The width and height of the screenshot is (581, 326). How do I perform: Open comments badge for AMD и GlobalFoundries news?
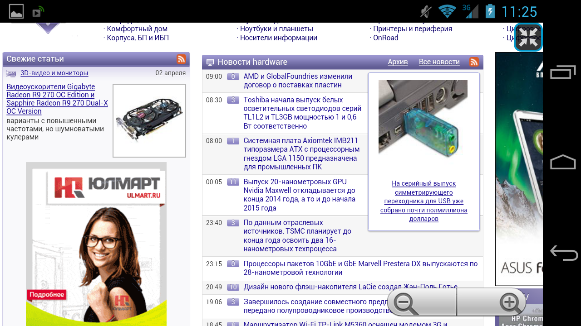point(233,77)
